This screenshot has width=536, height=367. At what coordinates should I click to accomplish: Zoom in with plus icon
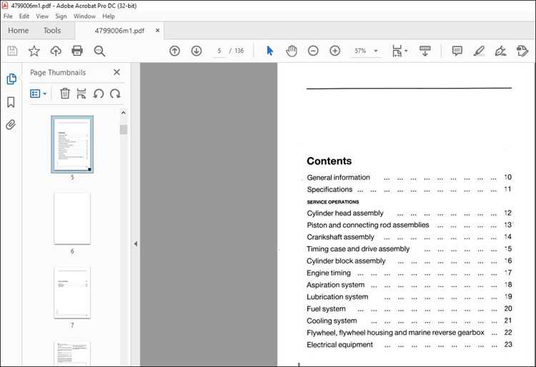click(335, 51)
